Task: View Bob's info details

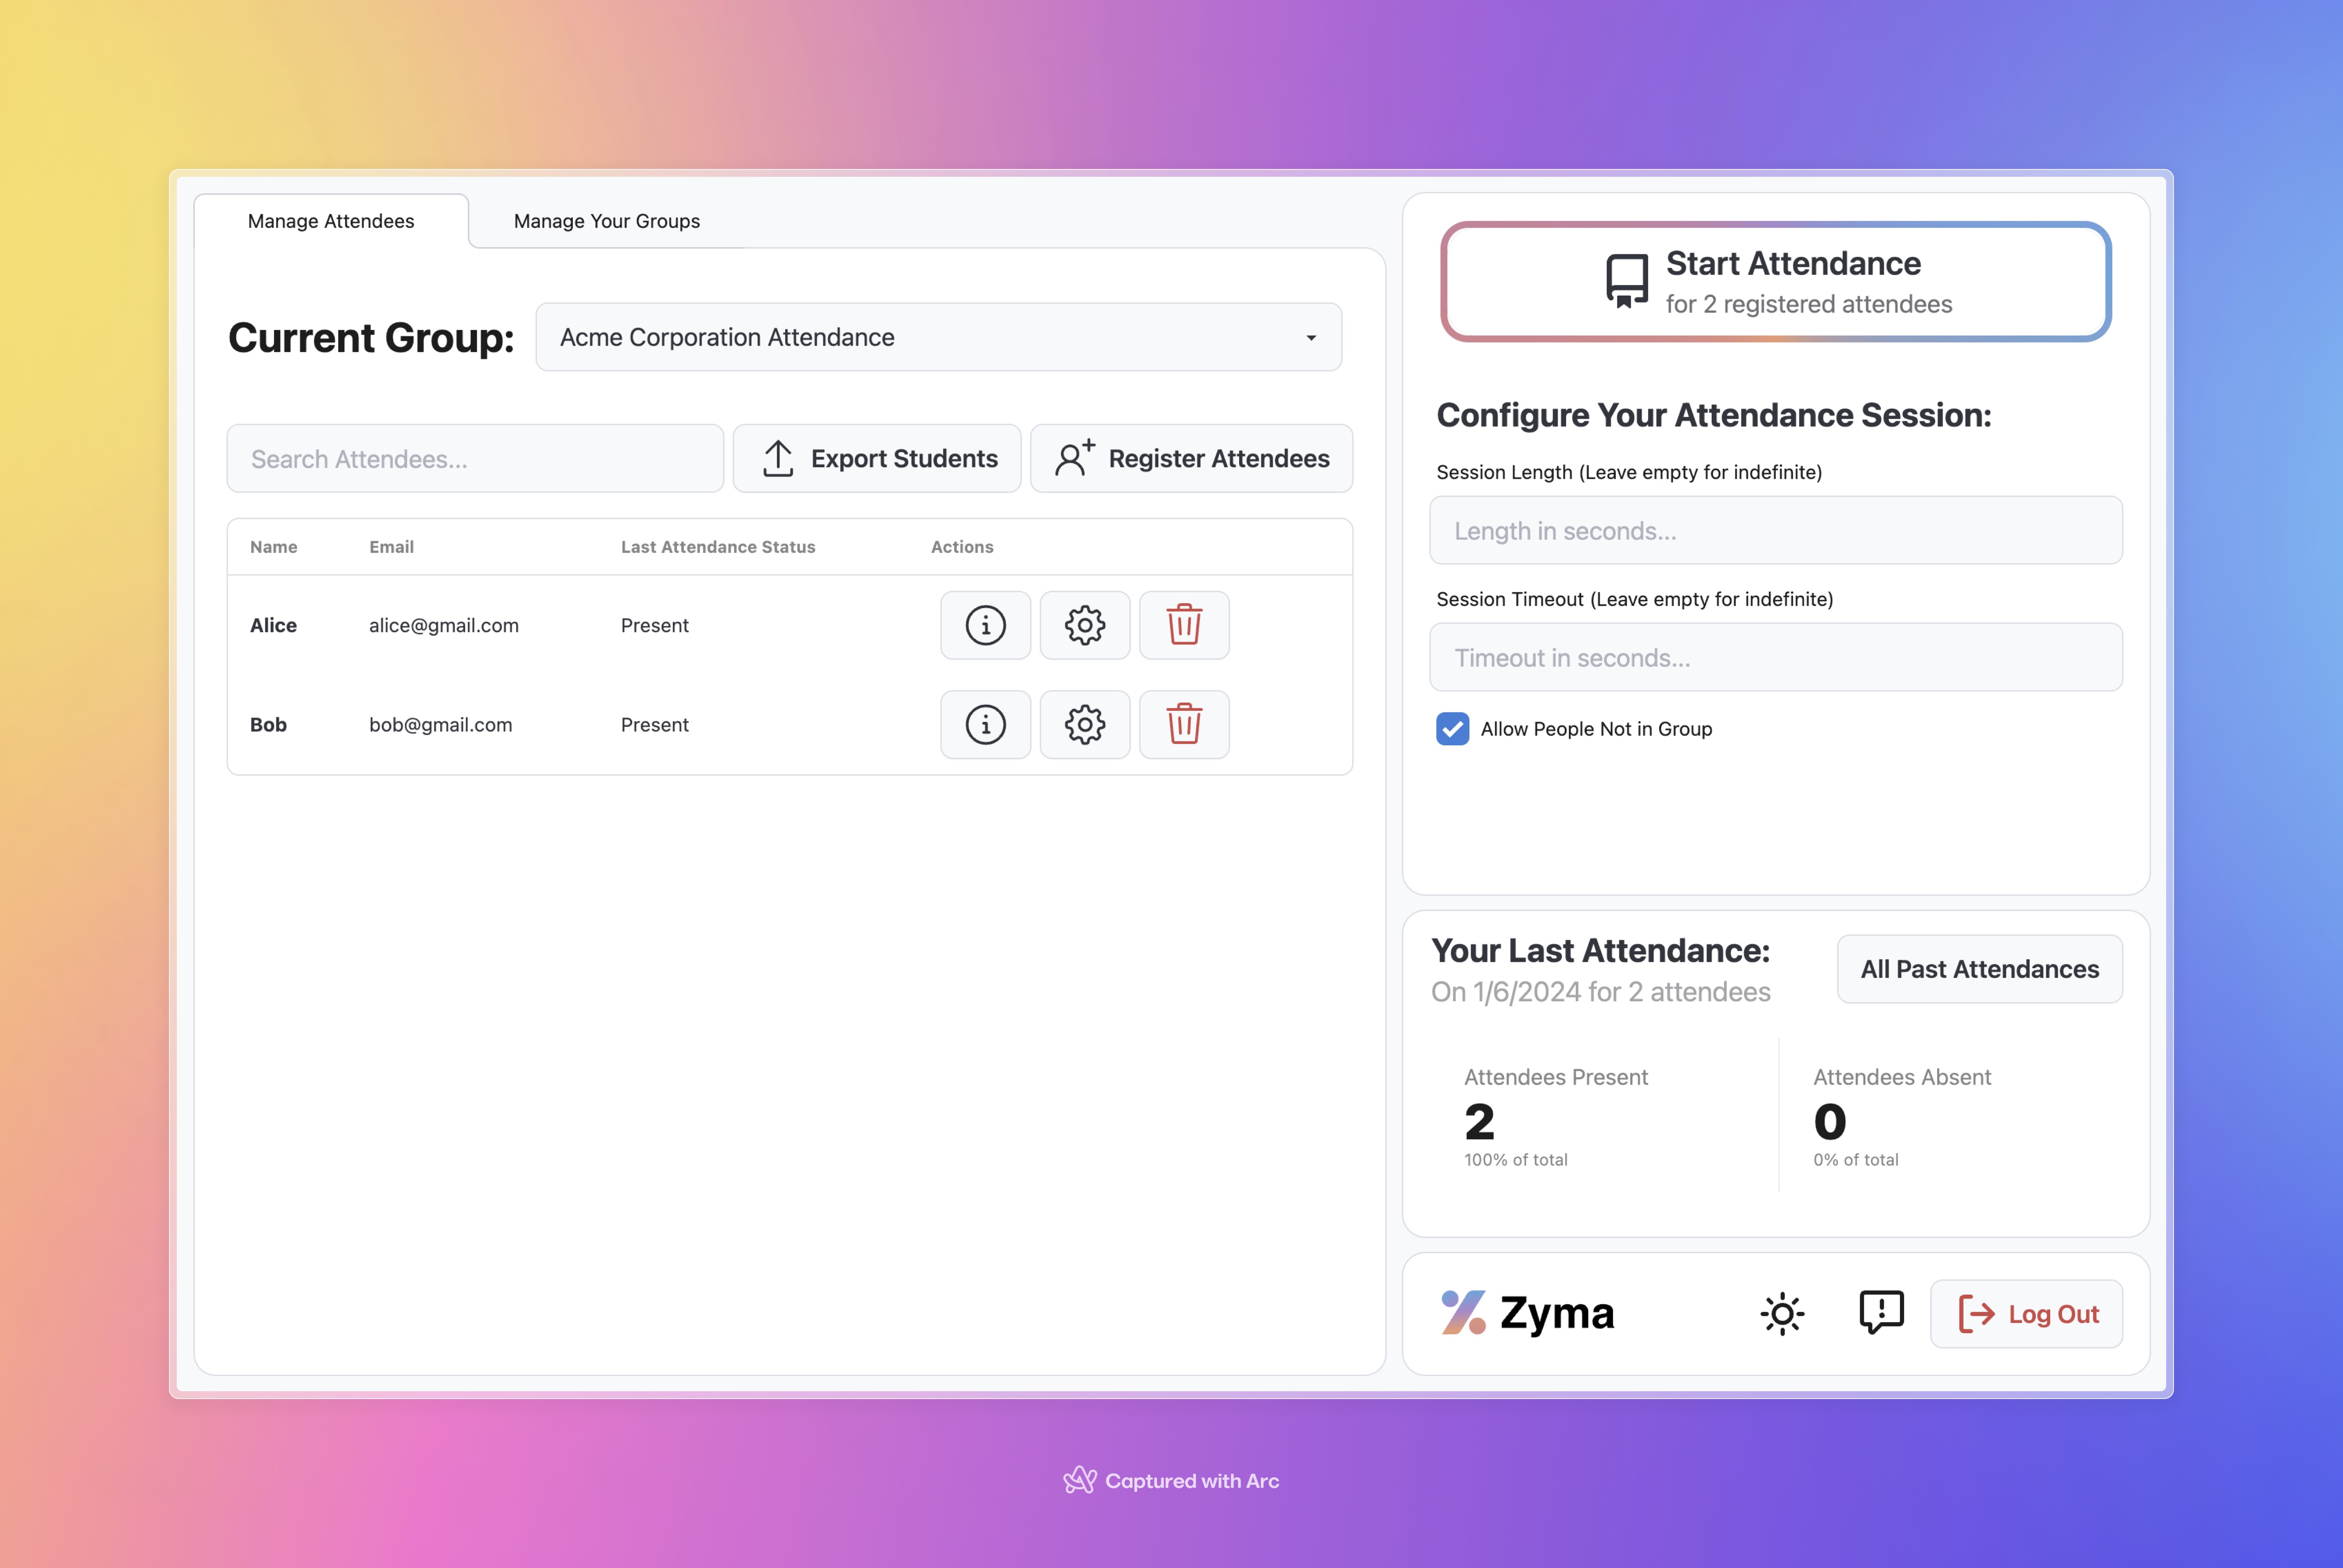Action: point(985,724)
